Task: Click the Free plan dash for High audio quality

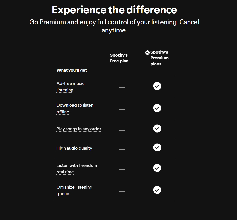Action: pos(122,149)
